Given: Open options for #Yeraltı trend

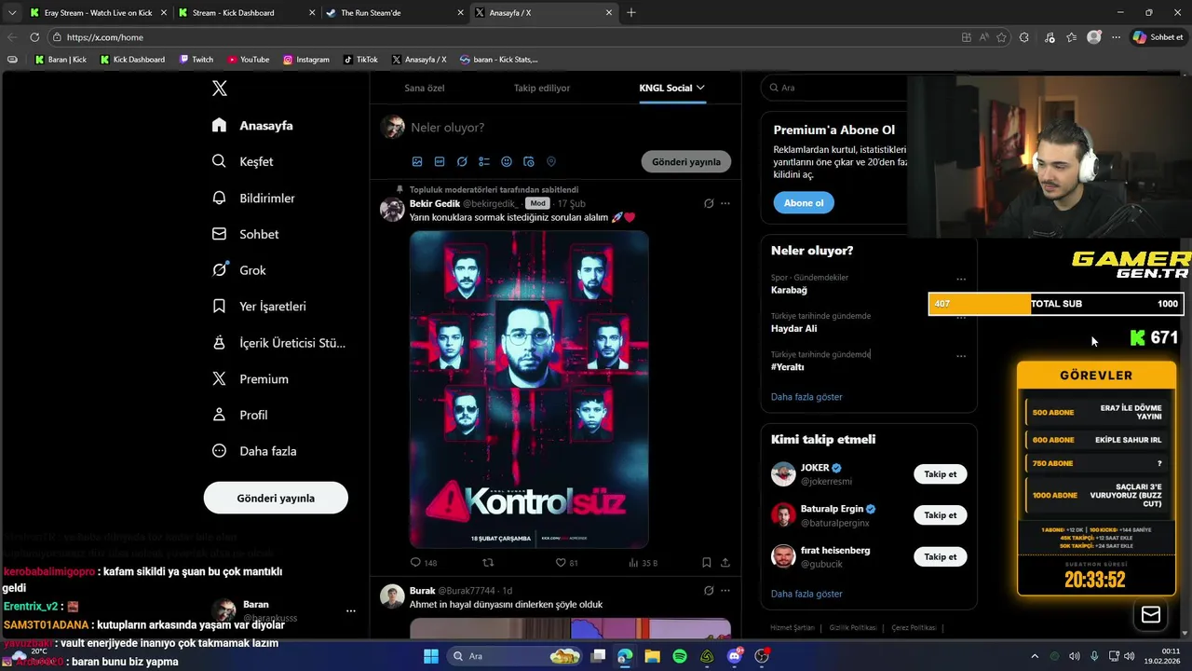Looking at the screenshot, I should 961,355.
